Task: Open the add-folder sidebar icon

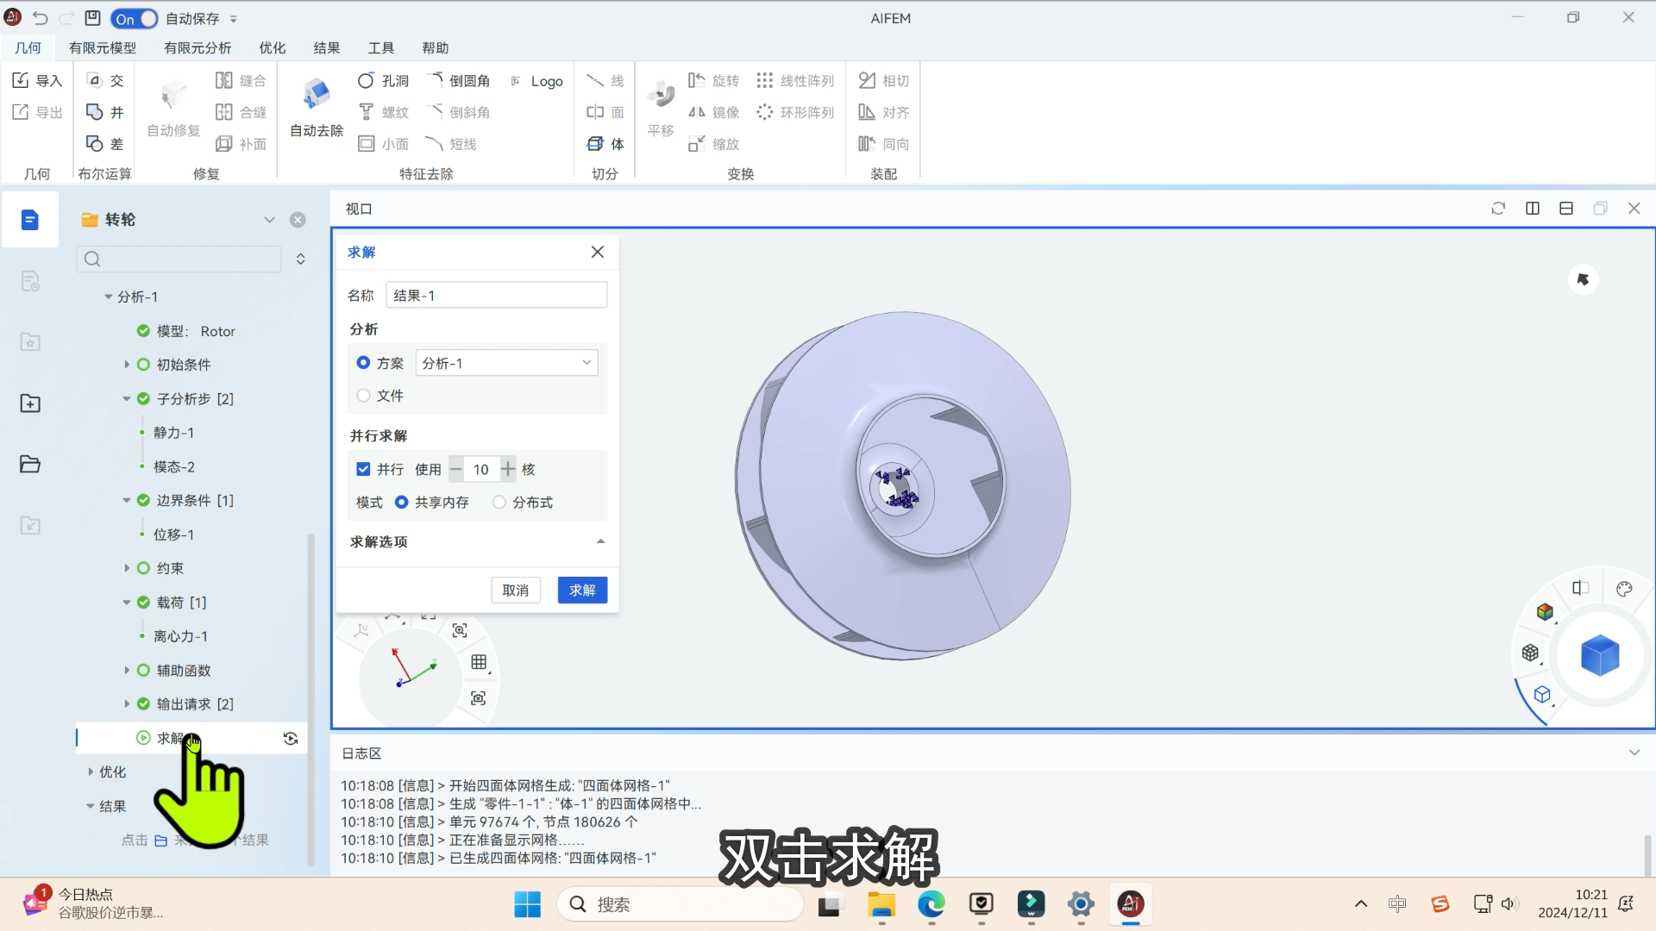Action: (x=30, y=403)
